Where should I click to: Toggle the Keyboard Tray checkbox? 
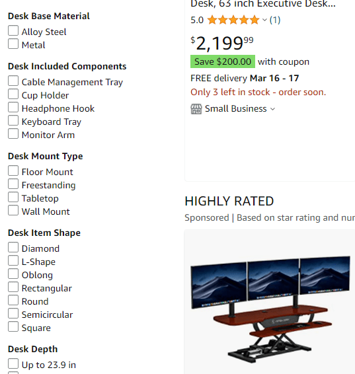tap(13, 120)
